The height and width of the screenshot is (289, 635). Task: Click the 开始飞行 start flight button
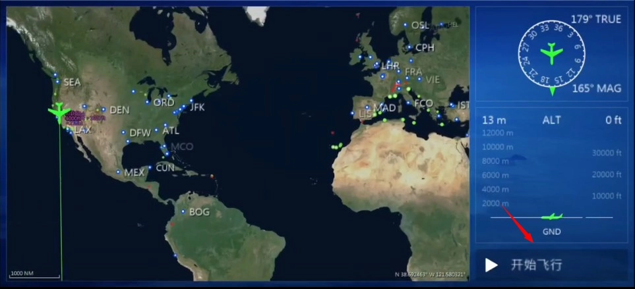coord(551,265)
